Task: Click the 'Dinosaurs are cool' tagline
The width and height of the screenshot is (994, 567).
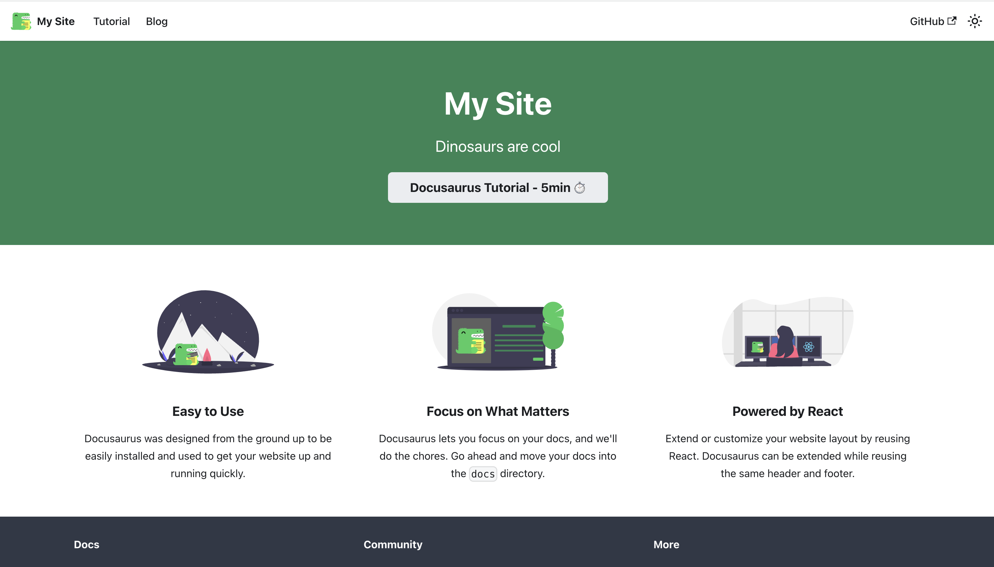Action: [x=497, y=147]
